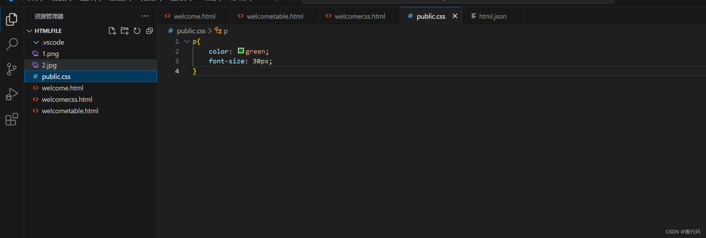
Task: Open 1.png in the explorer
Action: pos(90,54)
